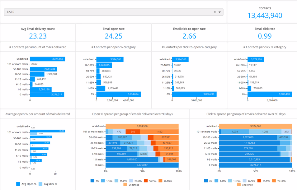Click the 76-100% bar in open % category chart
Screen dimensions: 297x190
[104, 65]
